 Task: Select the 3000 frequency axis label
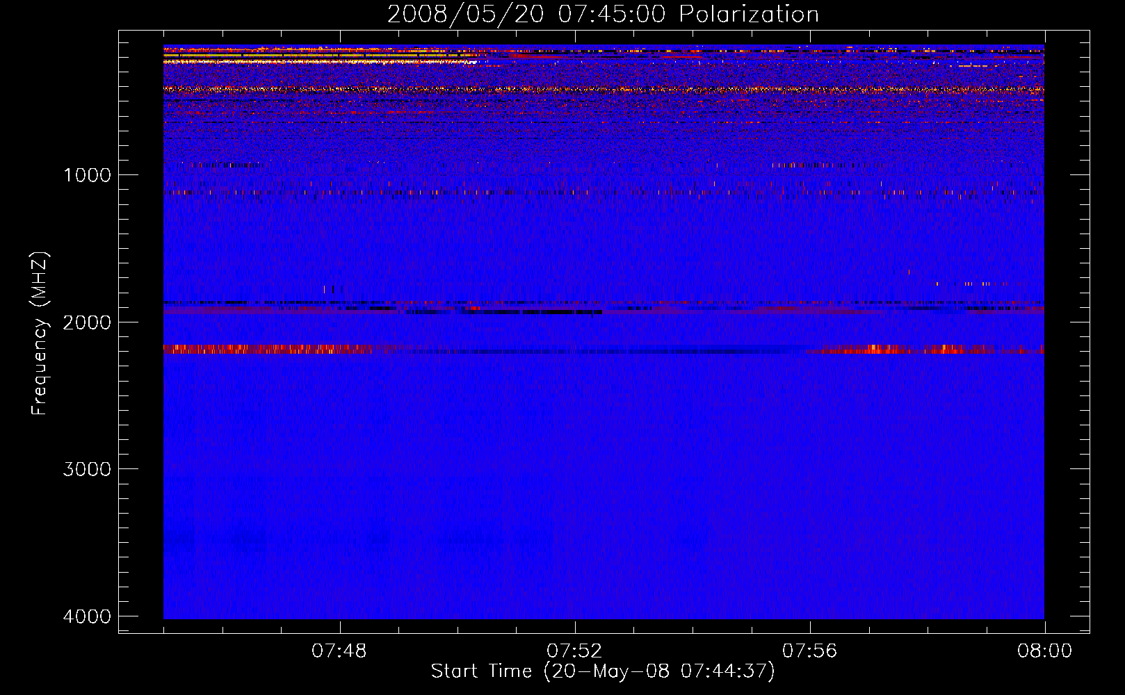[x=87, y=469]
